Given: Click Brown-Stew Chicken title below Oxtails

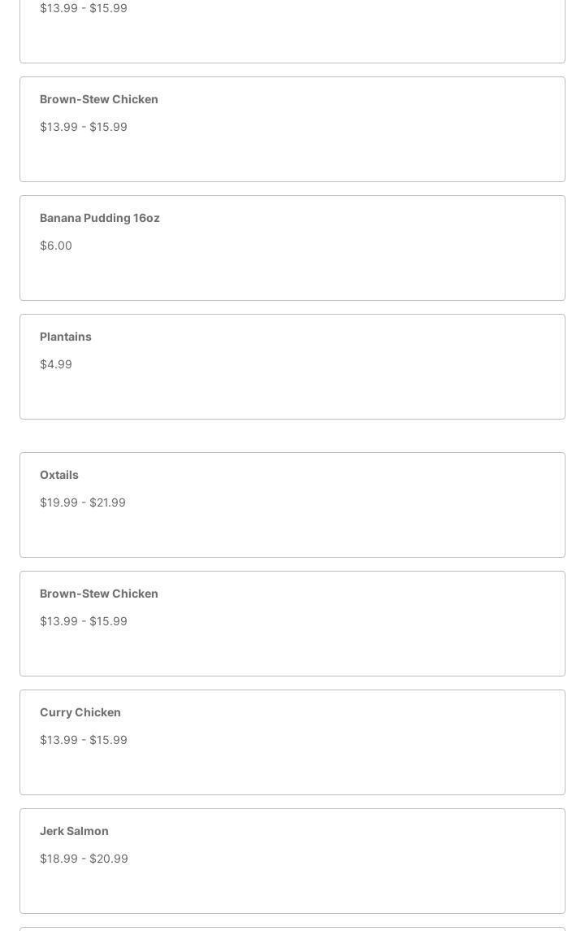Looking at the screenshot, I should coord(99,594).
